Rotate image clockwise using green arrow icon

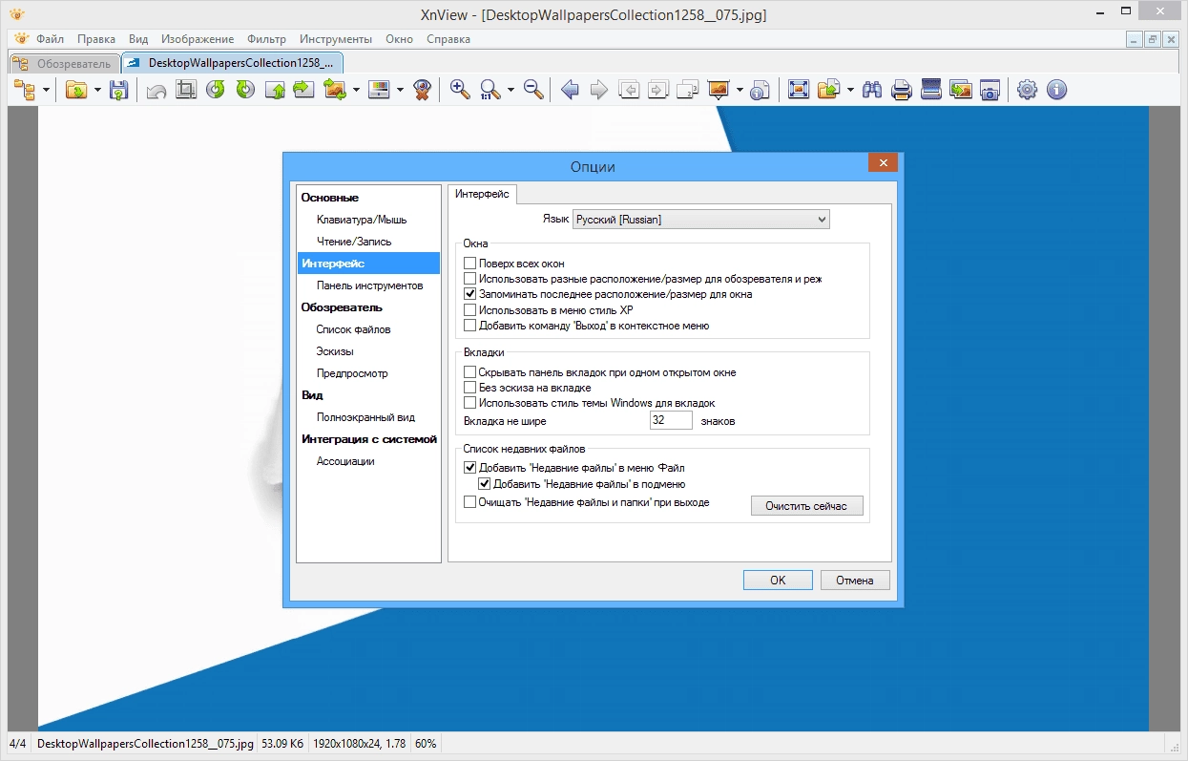pos(245,90)
